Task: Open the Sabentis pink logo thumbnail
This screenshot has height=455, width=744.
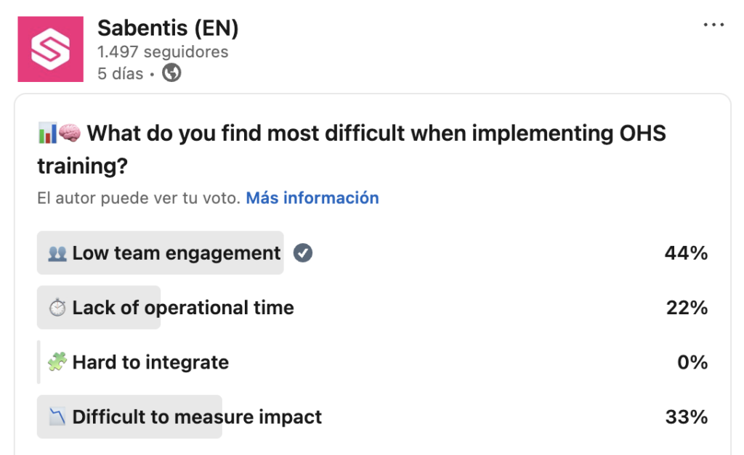Action: pyautogui.click(x=51, y=49)
